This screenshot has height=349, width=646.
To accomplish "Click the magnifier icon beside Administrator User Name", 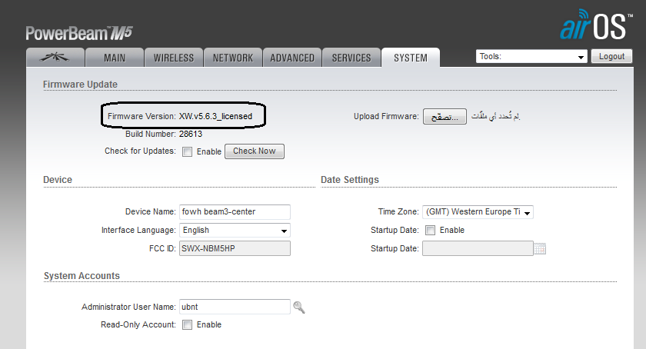I will pyautogui.click(x=299, y=307).
